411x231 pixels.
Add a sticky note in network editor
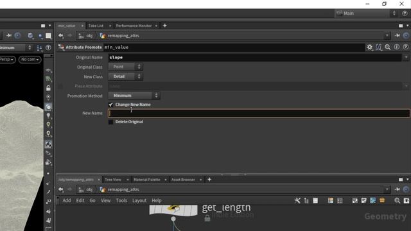[364, 201]
